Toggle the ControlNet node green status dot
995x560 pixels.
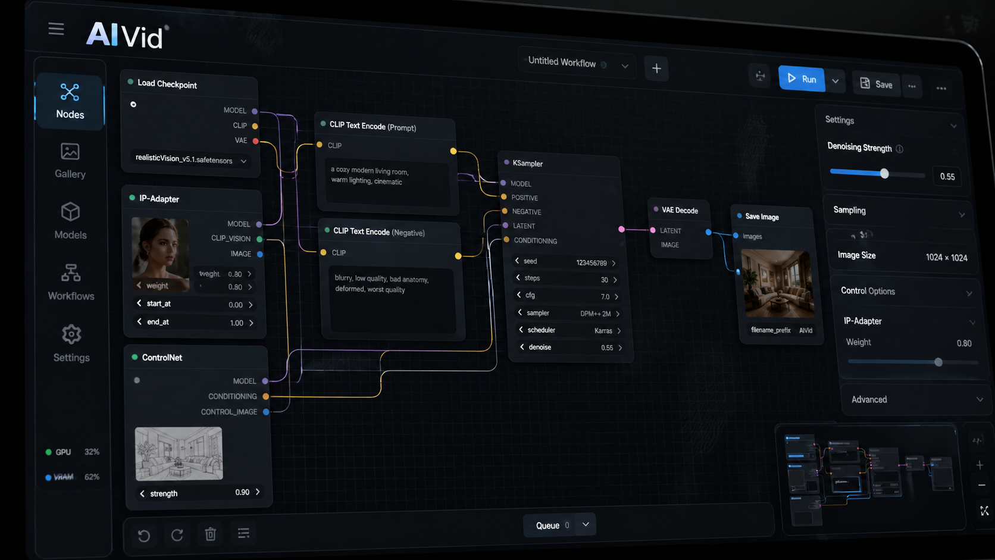pos(134,357)
